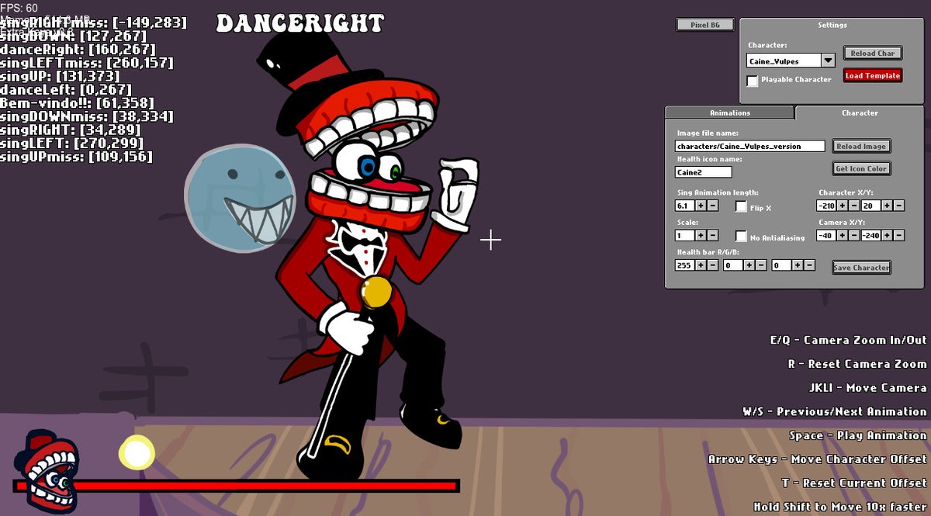Click the danceRight offset entry
Viewport: 931px width, 516px height.
coord(78,49)
